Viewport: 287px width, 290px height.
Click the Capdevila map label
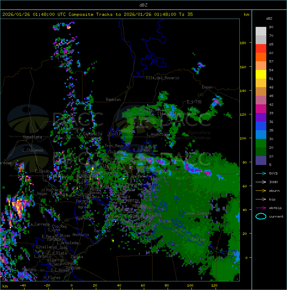click(92, 134)
